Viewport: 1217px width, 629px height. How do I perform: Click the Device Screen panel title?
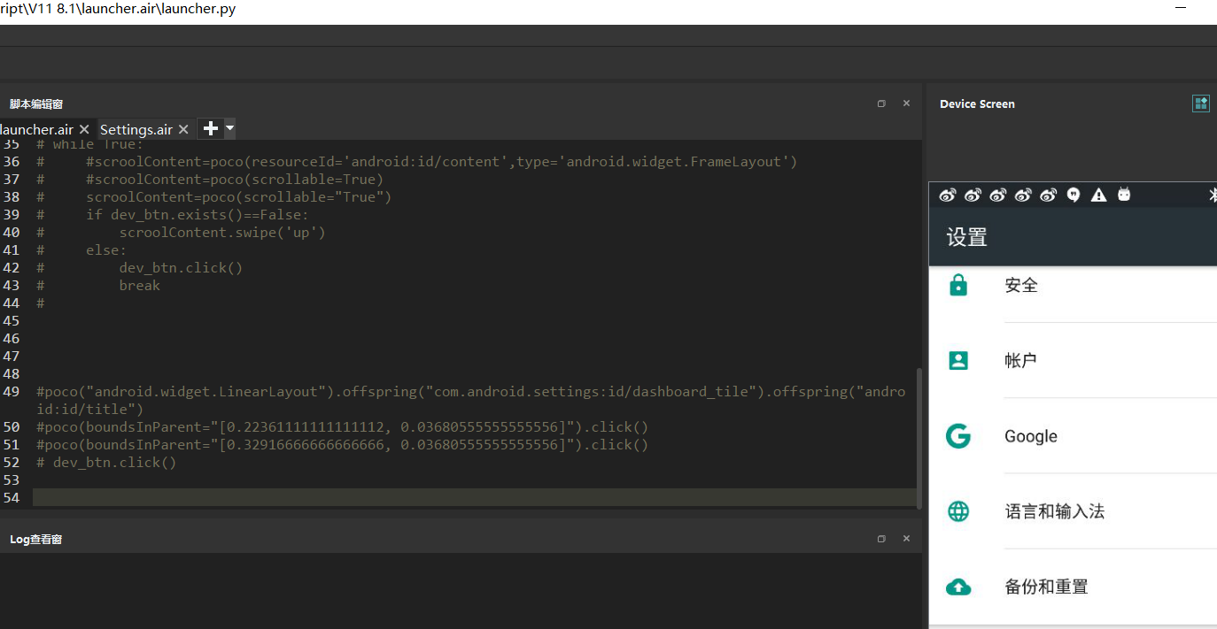click(977, 104)
